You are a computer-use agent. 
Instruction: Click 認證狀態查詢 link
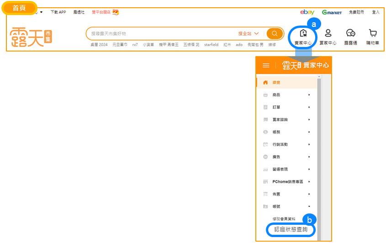coord(291,230)
